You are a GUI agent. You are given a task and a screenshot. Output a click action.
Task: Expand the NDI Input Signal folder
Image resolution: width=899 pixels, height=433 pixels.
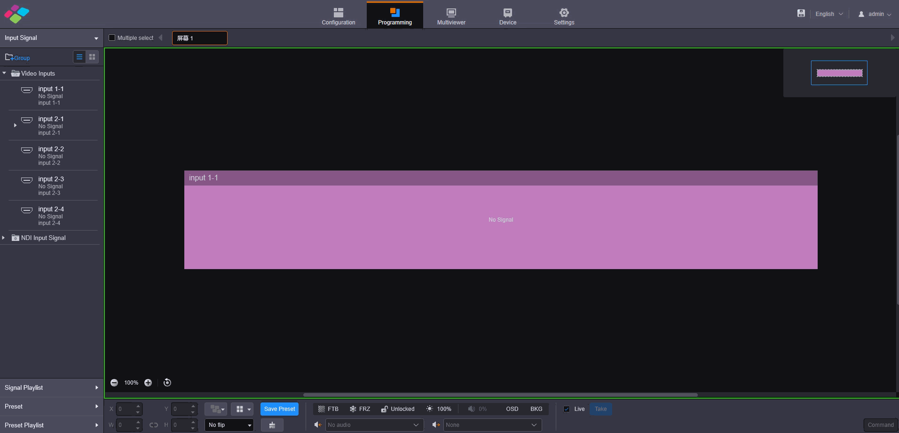click(x=4, y=238)
